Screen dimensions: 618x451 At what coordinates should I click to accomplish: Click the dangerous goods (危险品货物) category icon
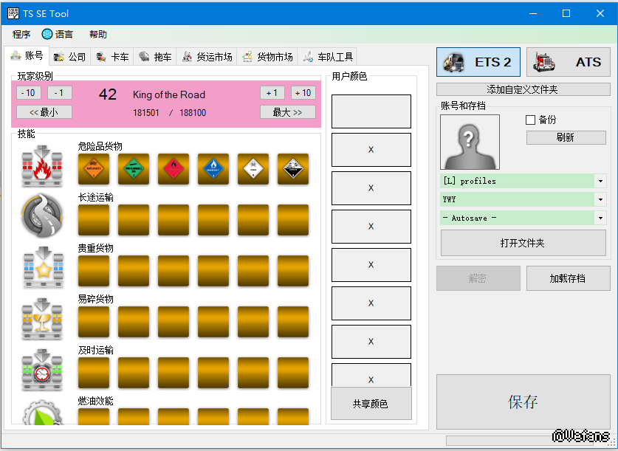point(42,165)
